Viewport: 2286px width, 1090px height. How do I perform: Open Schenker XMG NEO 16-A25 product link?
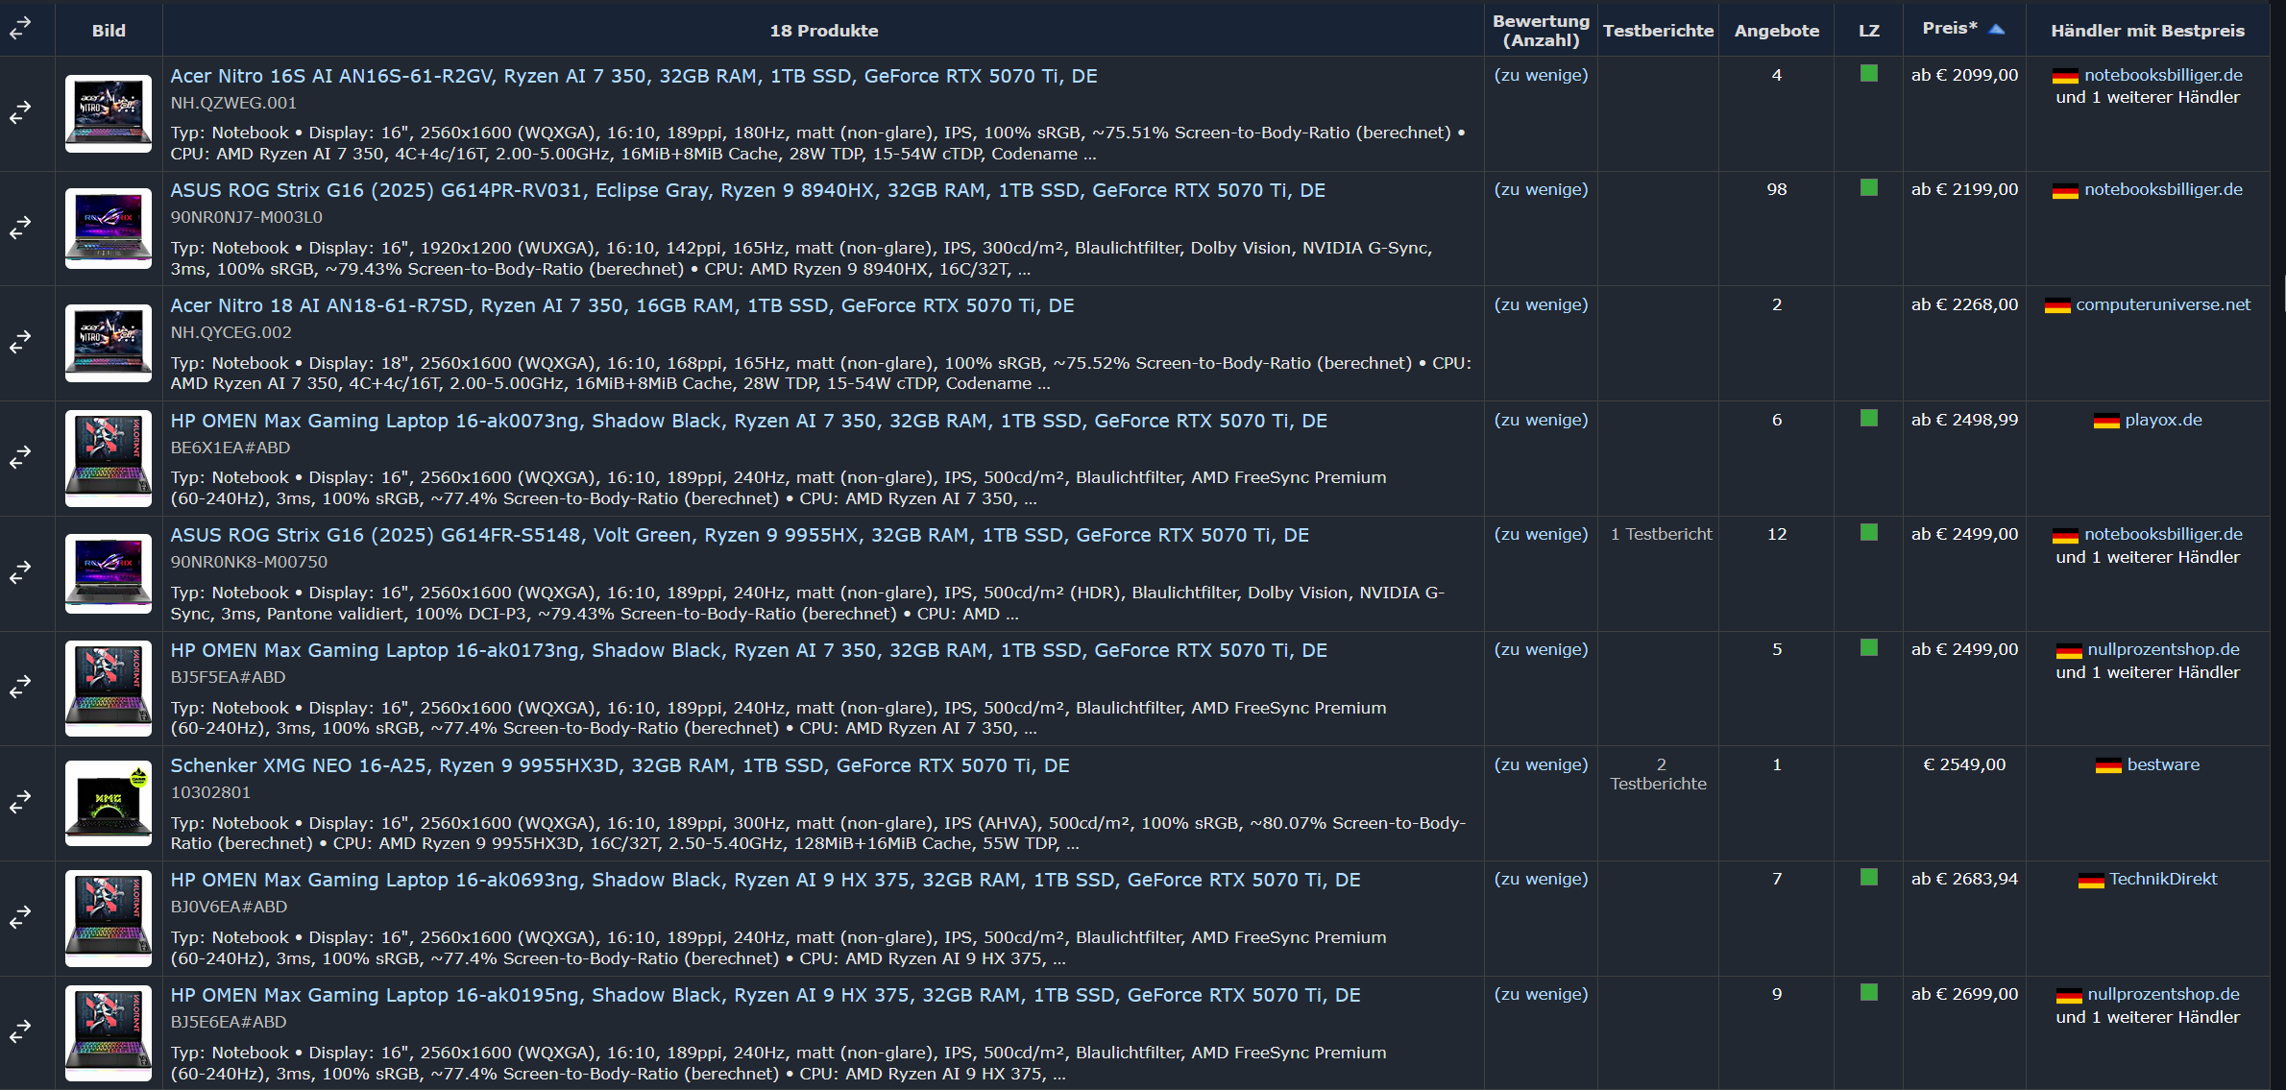pos(620,765)
